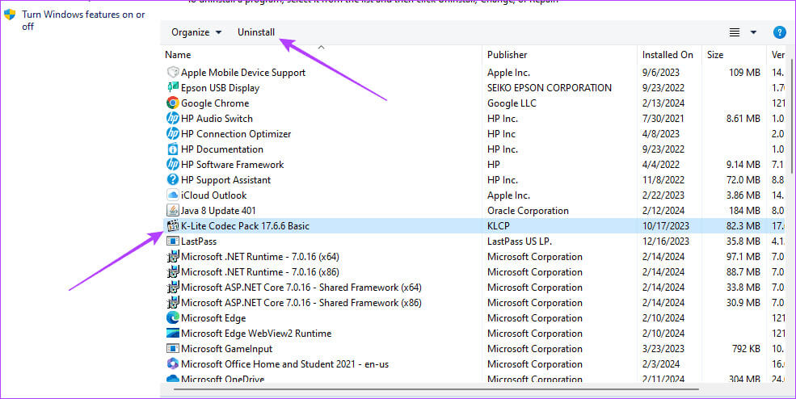Click the Edge WebView2 Runtime icon
796x399 pixels.
tap(173, 333)
